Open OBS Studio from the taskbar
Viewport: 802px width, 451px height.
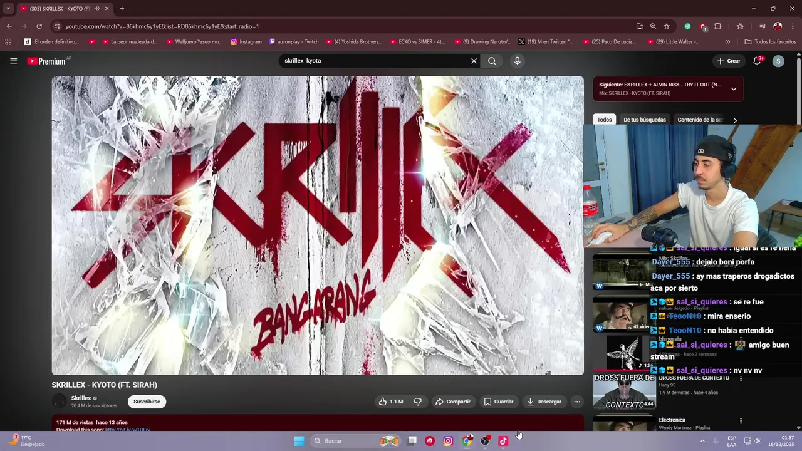[x=484, y=441]
